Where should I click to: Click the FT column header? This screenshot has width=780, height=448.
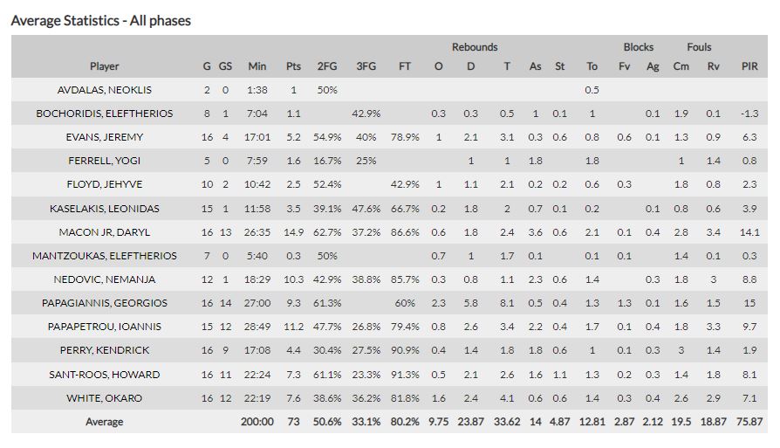click(405, 66)
